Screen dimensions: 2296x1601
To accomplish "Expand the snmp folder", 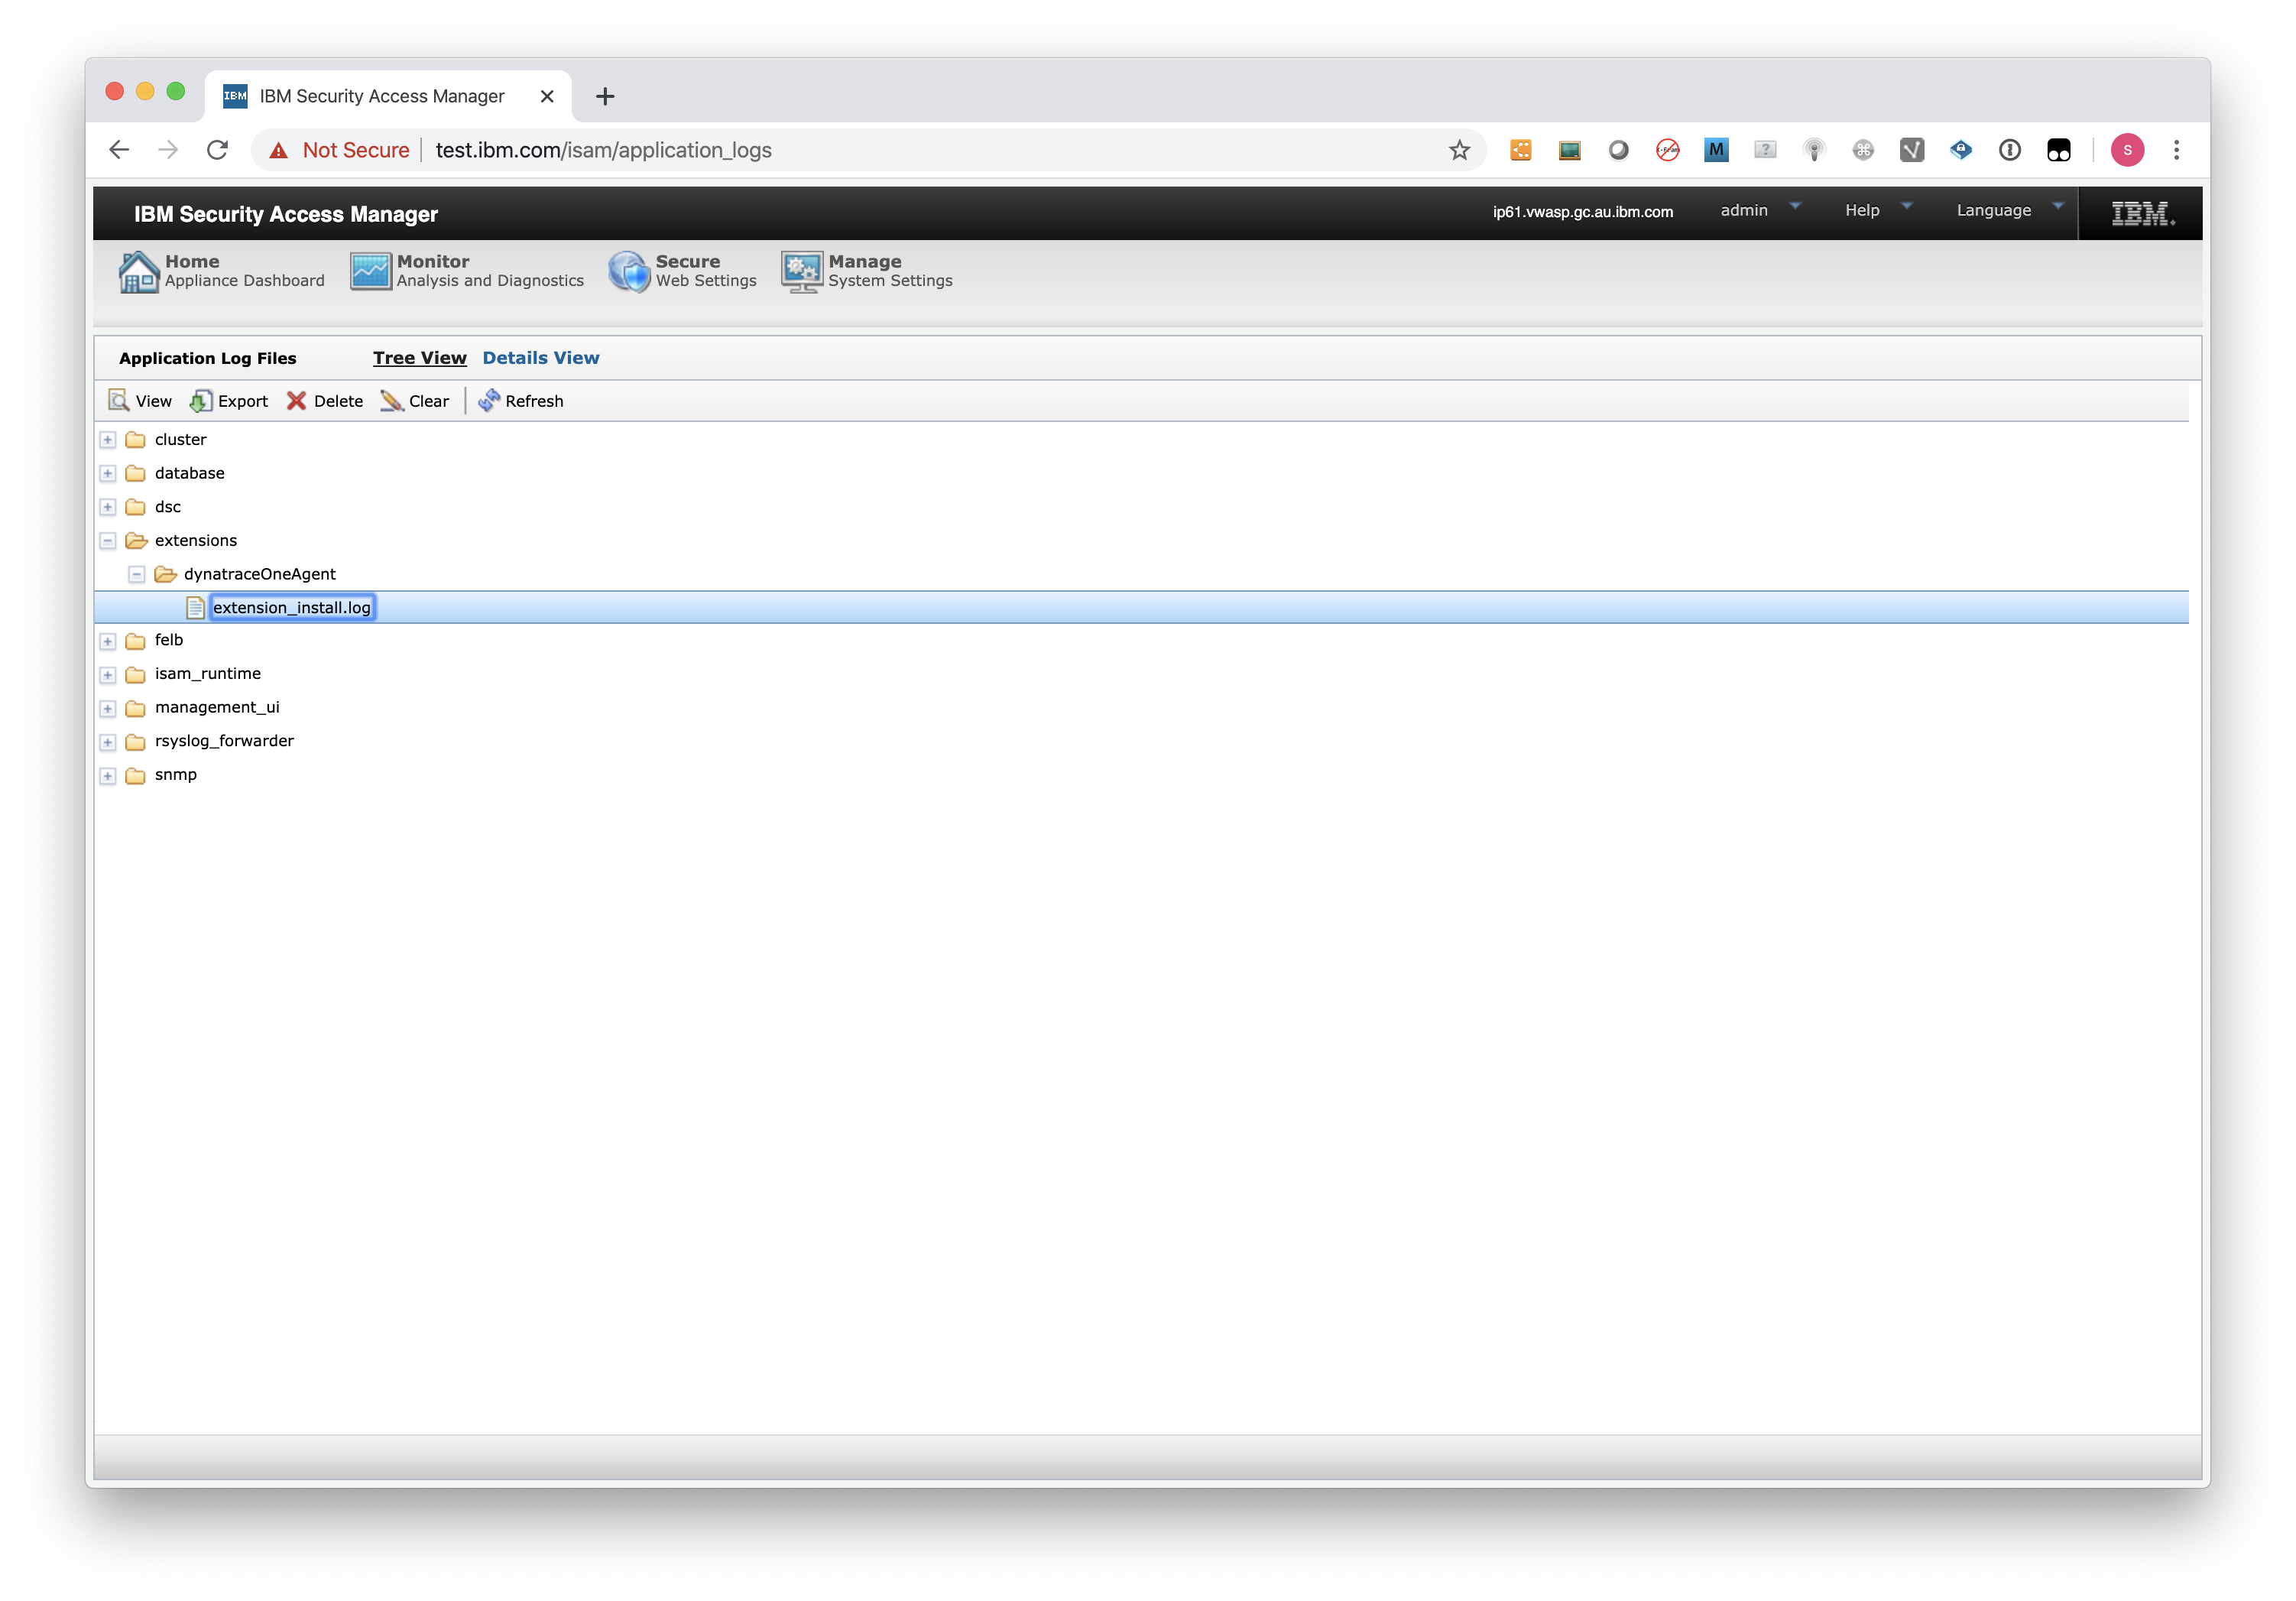I will [109, 774].
